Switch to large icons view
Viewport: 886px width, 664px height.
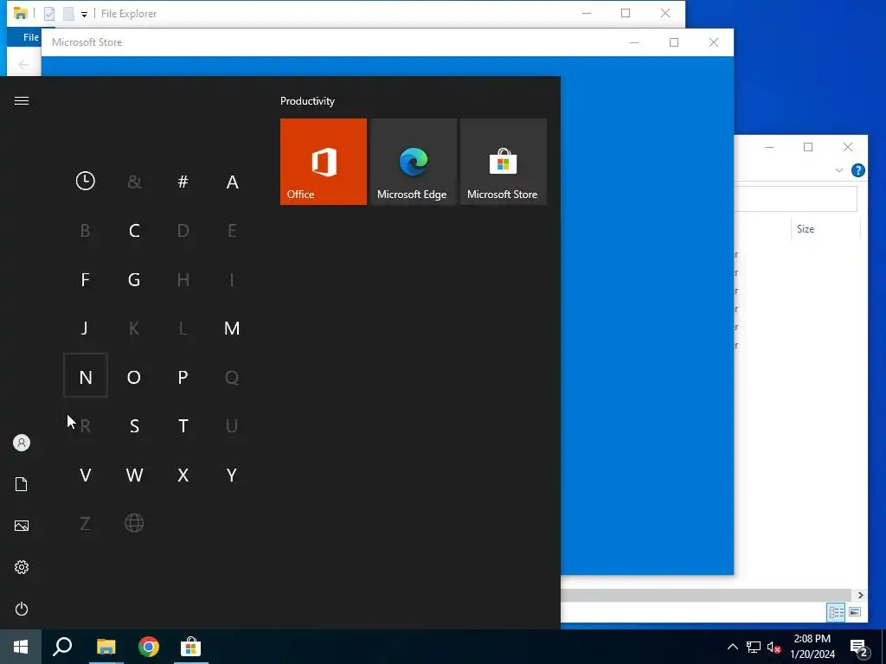pyautogui.click(x=855, y=612)
